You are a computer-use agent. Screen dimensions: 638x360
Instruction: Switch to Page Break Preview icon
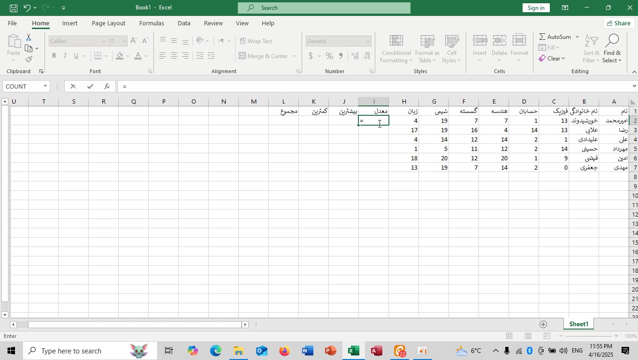click(547, 336)
